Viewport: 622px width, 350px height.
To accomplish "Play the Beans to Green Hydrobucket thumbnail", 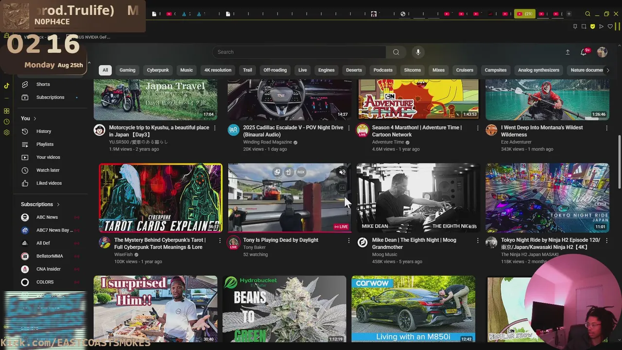I will pyautogui.click(x=284, y=309).
